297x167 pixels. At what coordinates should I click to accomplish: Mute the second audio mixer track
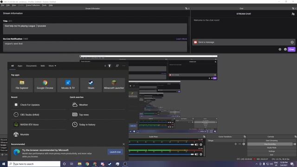click(196, 154)
